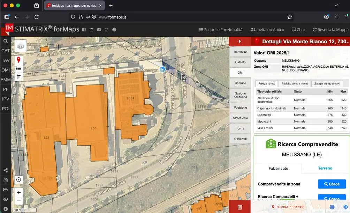Click Cerca next to Compravendite in zona
Screen dimensions: 350x213
[332, 184]
